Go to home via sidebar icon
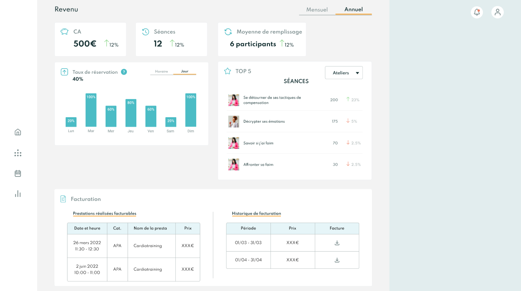Viewport: 521px width, 291px height. 18,132
